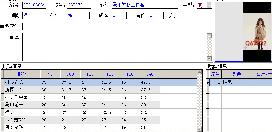Click the 120 size column header

(x=110, y=74)
